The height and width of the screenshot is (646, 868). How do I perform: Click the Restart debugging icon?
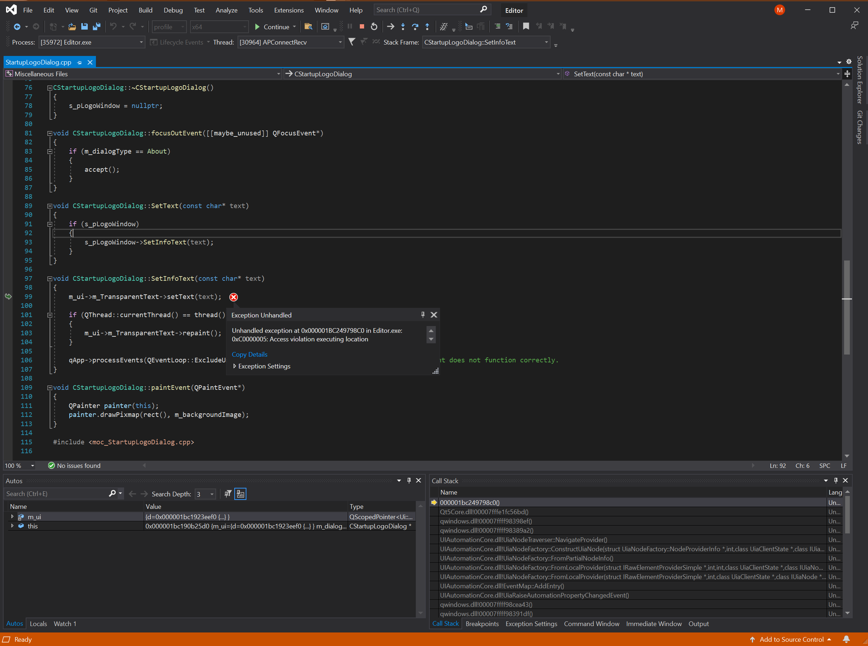pos(374,27)
